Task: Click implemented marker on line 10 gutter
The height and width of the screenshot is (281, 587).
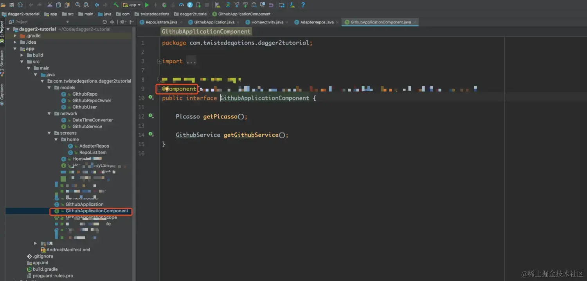Action: [x=151, y=98]
